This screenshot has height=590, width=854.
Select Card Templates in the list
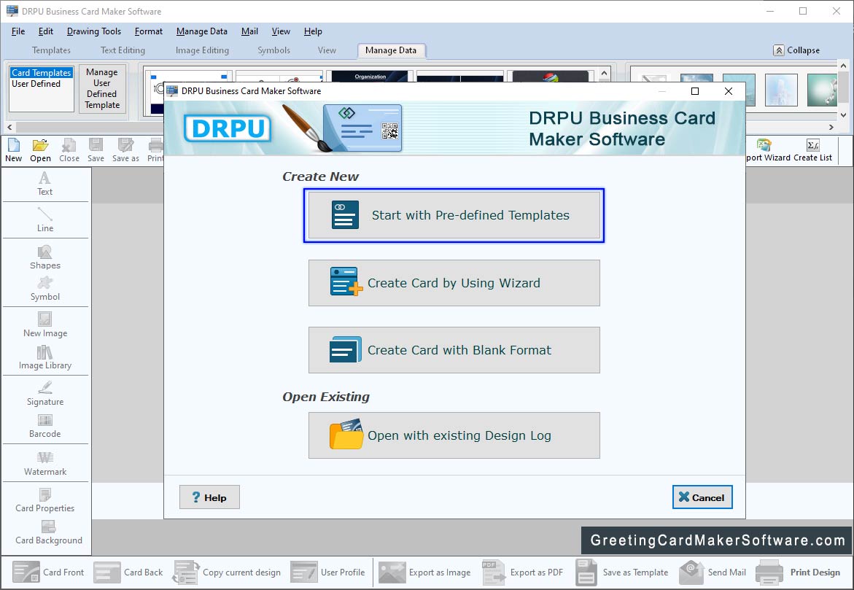(x=42, y=72)
